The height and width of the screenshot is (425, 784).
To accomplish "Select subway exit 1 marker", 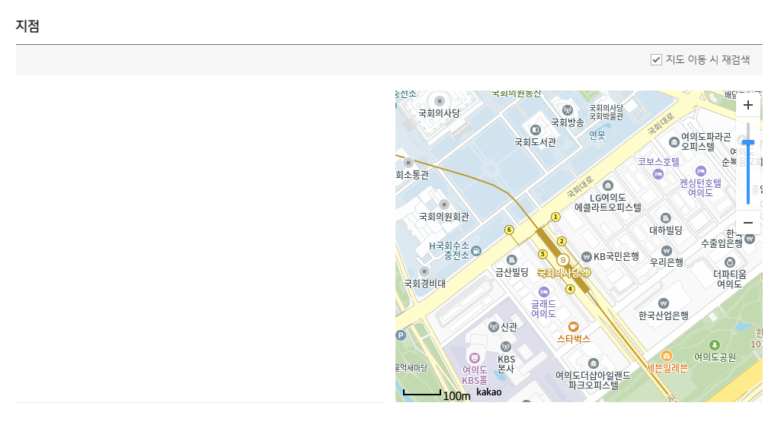I will pyautogui.click(x=555, y=217).
